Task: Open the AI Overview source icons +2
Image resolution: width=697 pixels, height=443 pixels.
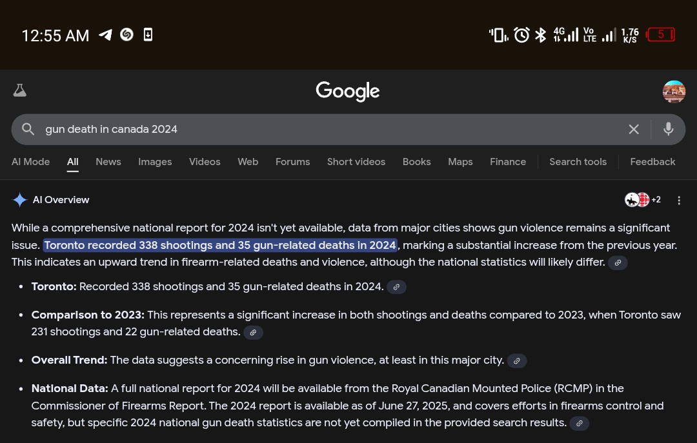Action: point(643,200)
